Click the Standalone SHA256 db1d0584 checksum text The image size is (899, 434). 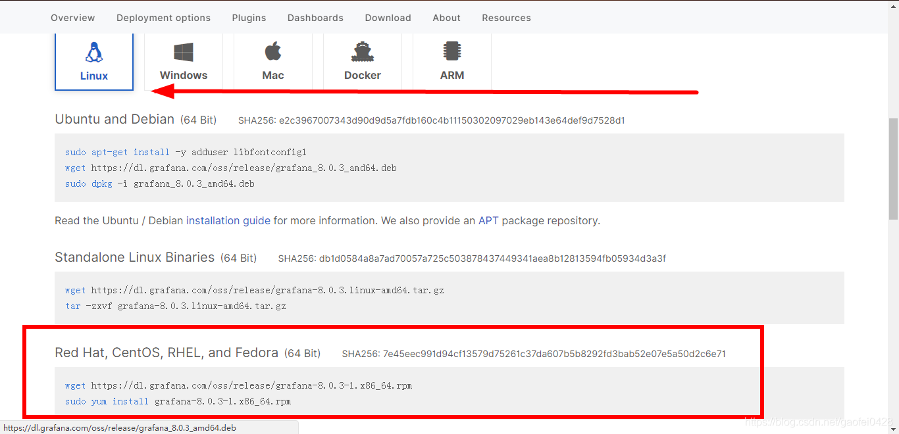click(x=472, y=258)
